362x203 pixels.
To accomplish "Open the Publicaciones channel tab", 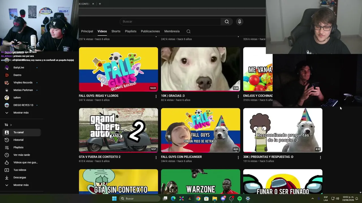I will click(150, 31).
